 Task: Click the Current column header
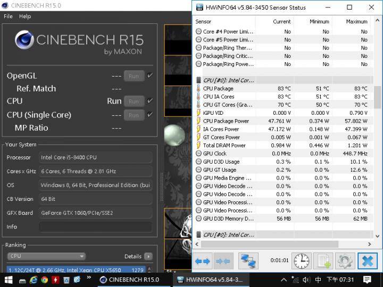click(274, 21)
